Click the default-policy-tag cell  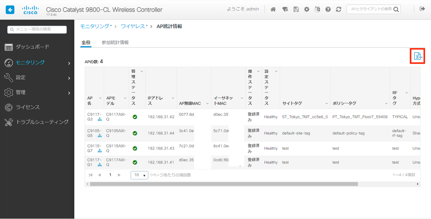pos(349,133)
